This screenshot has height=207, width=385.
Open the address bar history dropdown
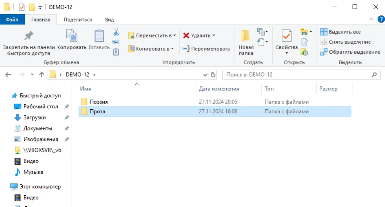coord(205,75)
